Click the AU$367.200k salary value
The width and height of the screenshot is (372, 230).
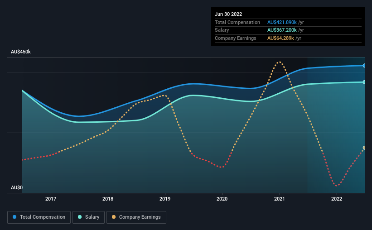(282, 30)
